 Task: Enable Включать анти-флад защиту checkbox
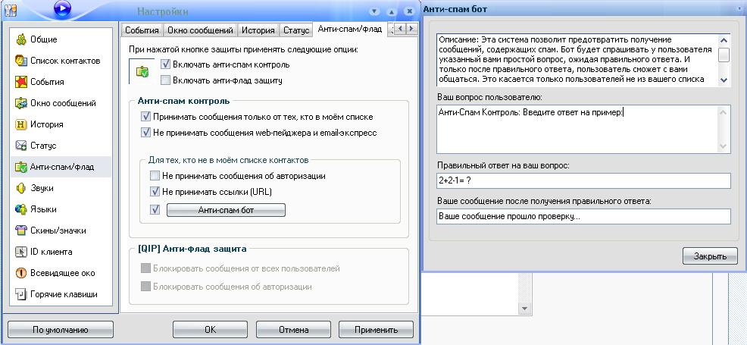[x=166, y=80]
